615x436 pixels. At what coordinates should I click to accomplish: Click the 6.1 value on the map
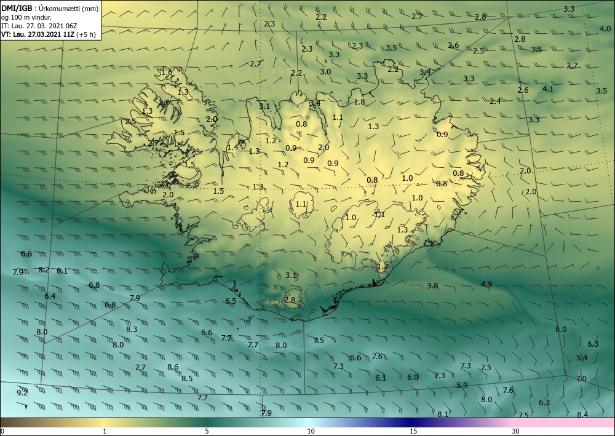tap(381, 378)
